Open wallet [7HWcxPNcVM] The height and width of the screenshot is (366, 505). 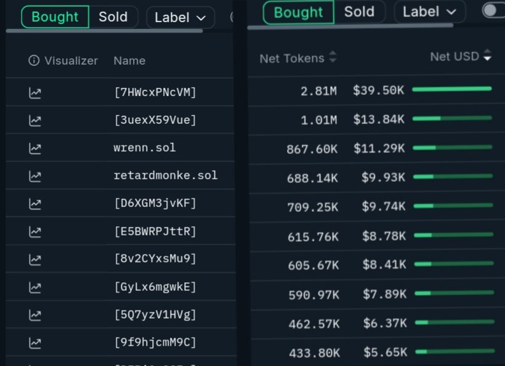155,92
